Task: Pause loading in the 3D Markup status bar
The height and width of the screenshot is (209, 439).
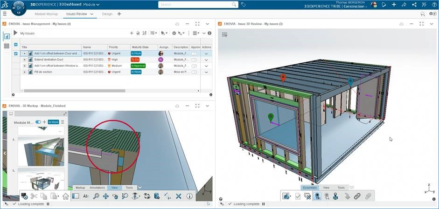Action: (48, 204)
